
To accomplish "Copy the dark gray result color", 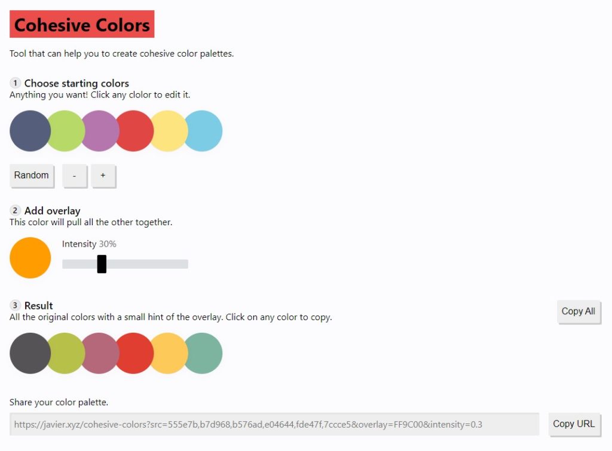I will [x=29, y=352].
